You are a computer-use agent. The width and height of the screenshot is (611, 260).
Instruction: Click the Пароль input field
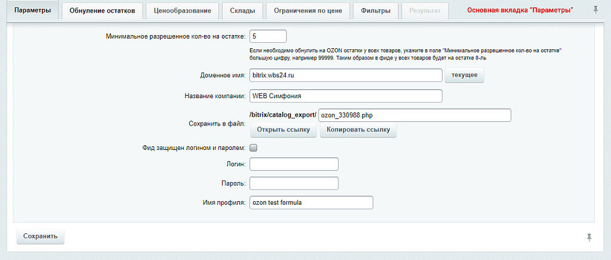pos(294,183)
